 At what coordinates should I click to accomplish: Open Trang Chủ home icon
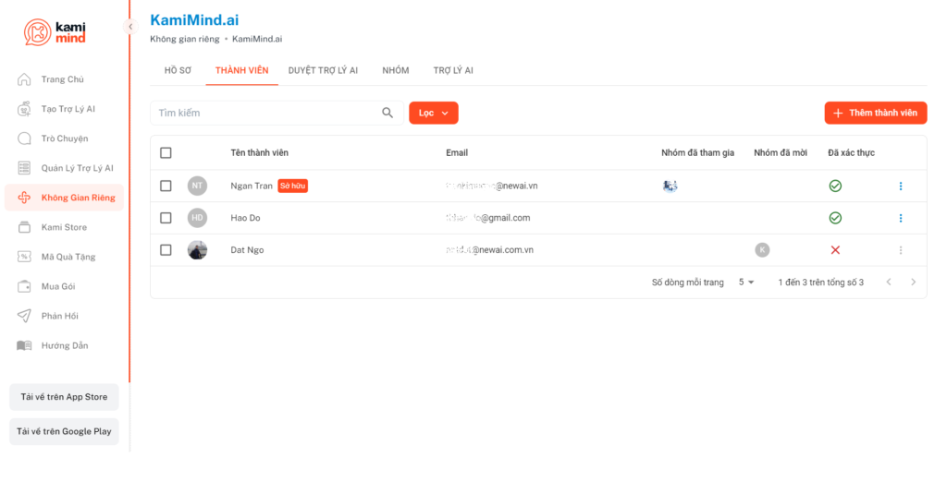(24, 79)
